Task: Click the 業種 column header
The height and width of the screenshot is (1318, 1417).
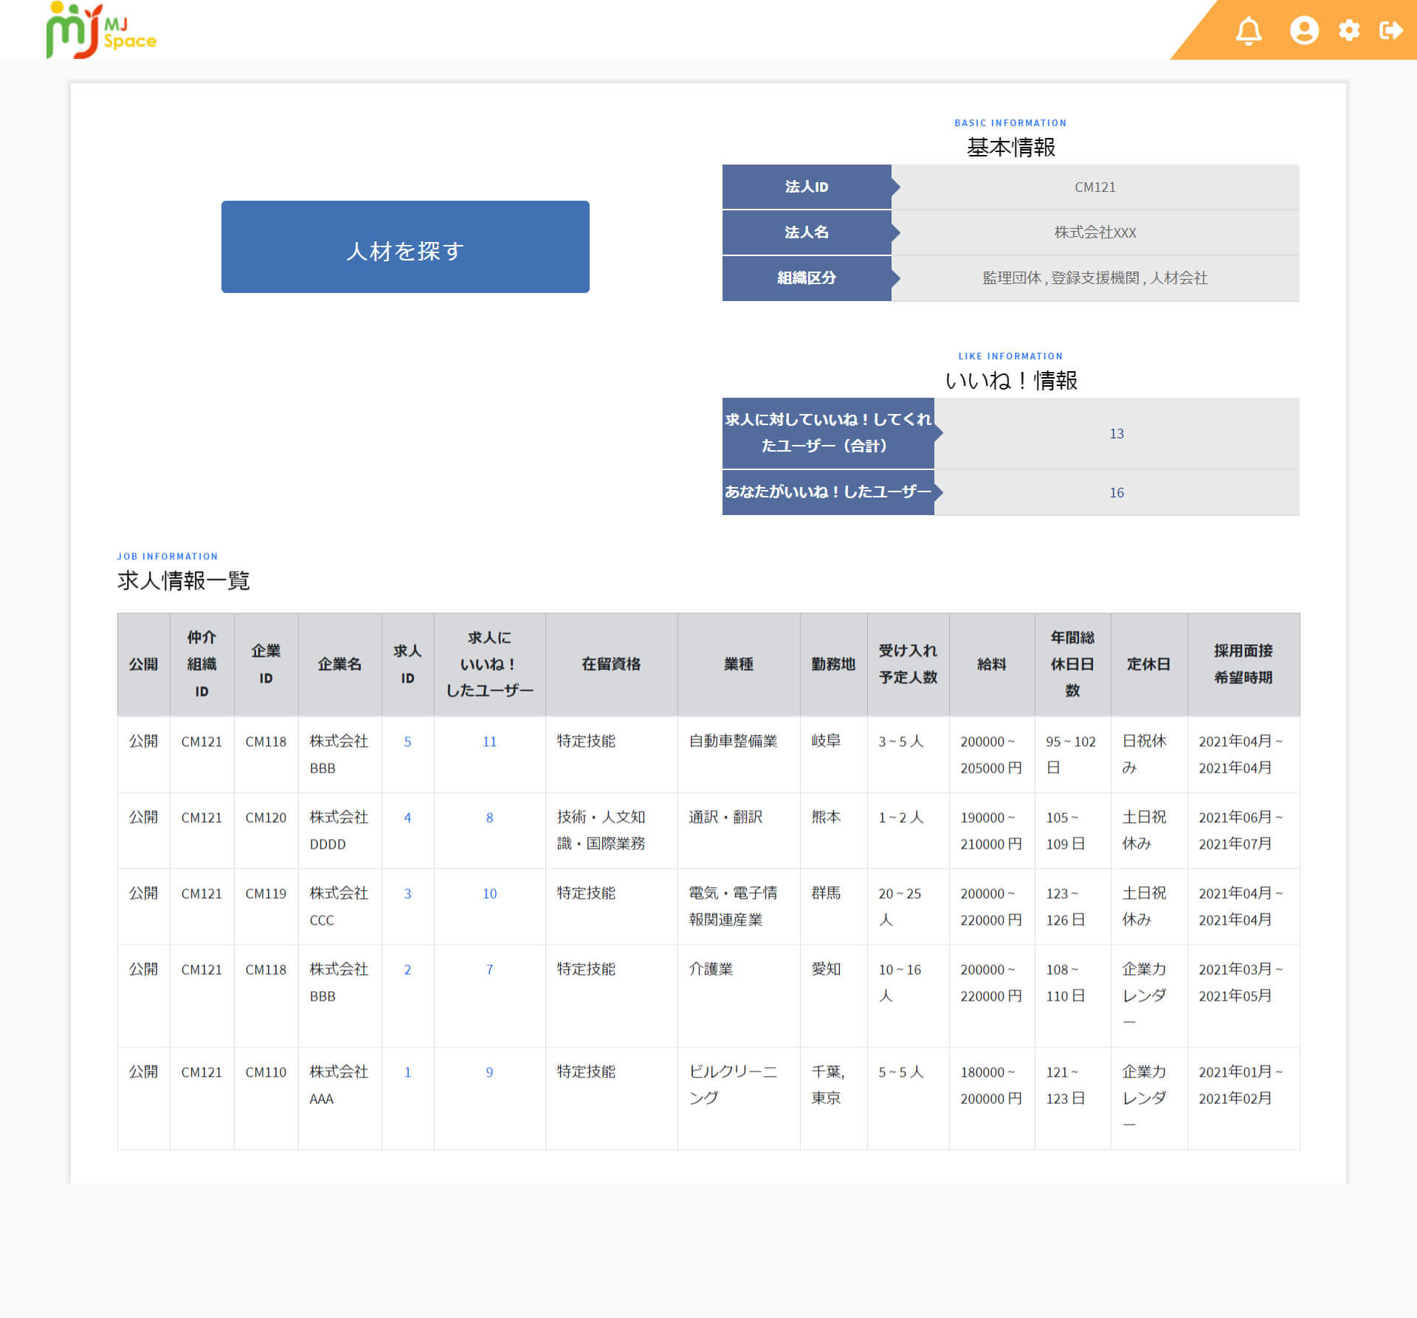Action: 739,664
